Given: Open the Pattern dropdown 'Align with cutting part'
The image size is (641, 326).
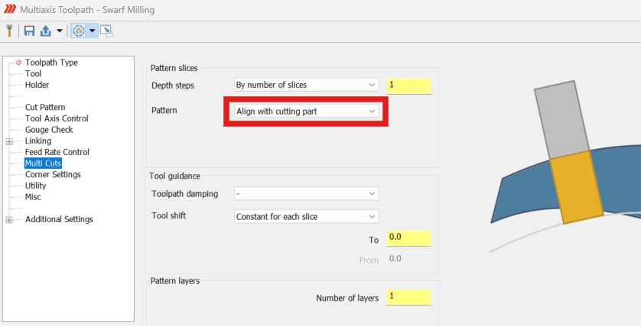Looking at the screenshot, I should [x=306, y=111].
